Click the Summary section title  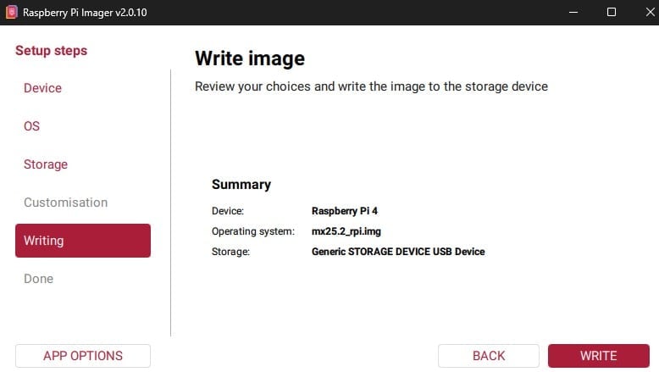coord(241,185)
